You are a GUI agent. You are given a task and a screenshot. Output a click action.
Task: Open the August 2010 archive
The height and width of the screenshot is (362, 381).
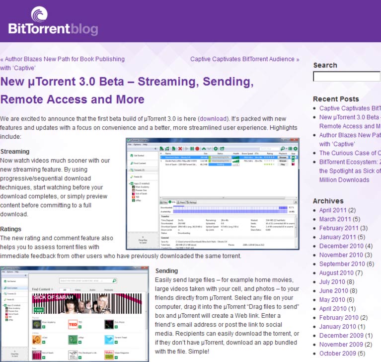336,273
